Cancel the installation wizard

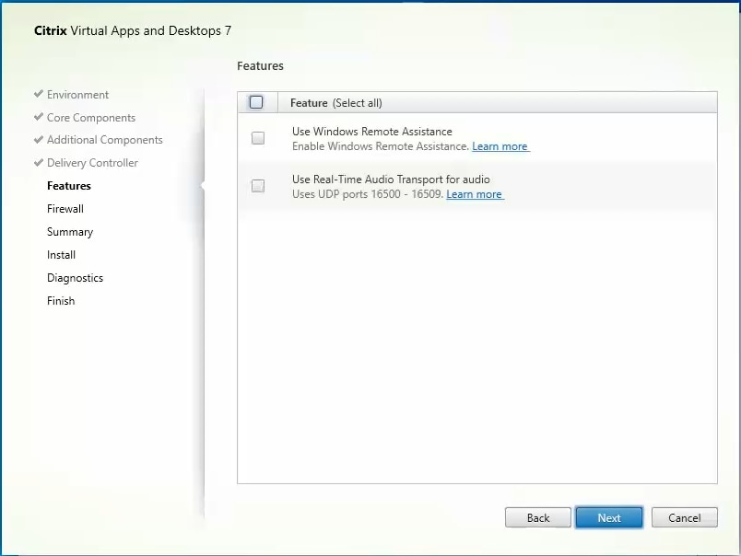pos(684,517)
